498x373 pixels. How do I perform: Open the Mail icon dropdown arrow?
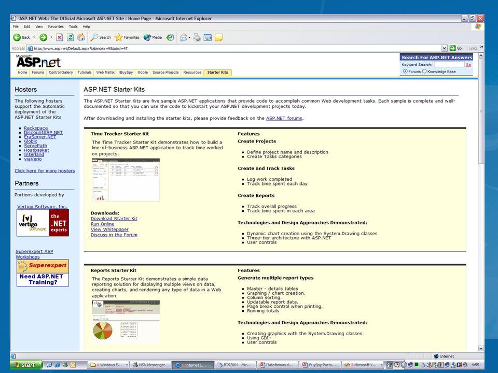tap(189, 37)
